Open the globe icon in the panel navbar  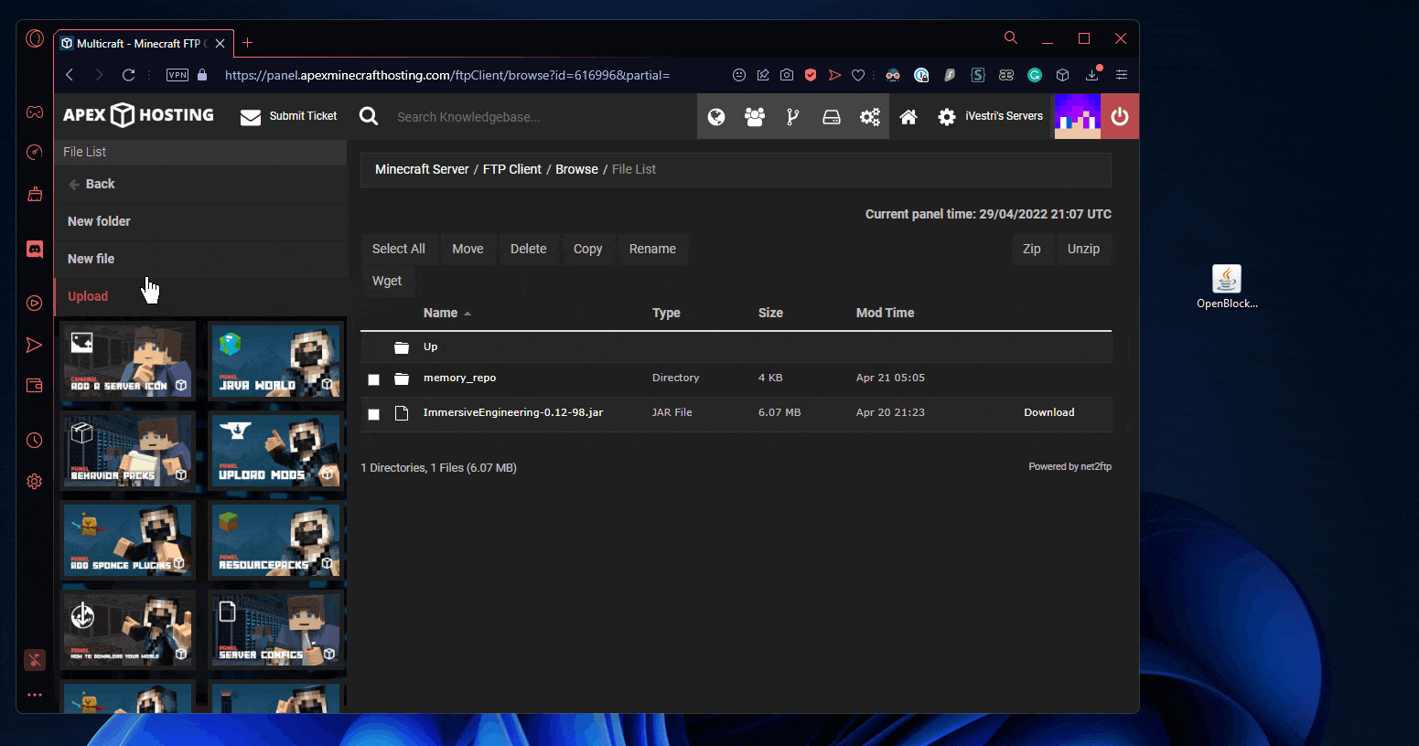716,116
